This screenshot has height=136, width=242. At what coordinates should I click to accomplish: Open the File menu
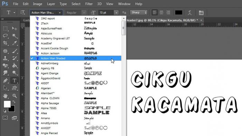(16, 4)
